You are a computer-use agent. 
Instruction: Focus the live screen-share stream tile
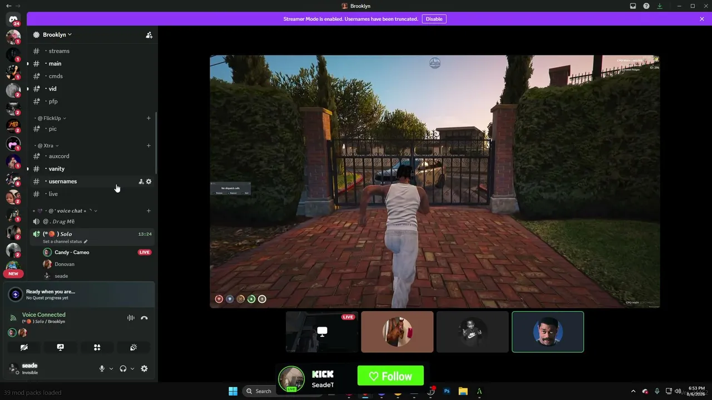coord(322,332)
